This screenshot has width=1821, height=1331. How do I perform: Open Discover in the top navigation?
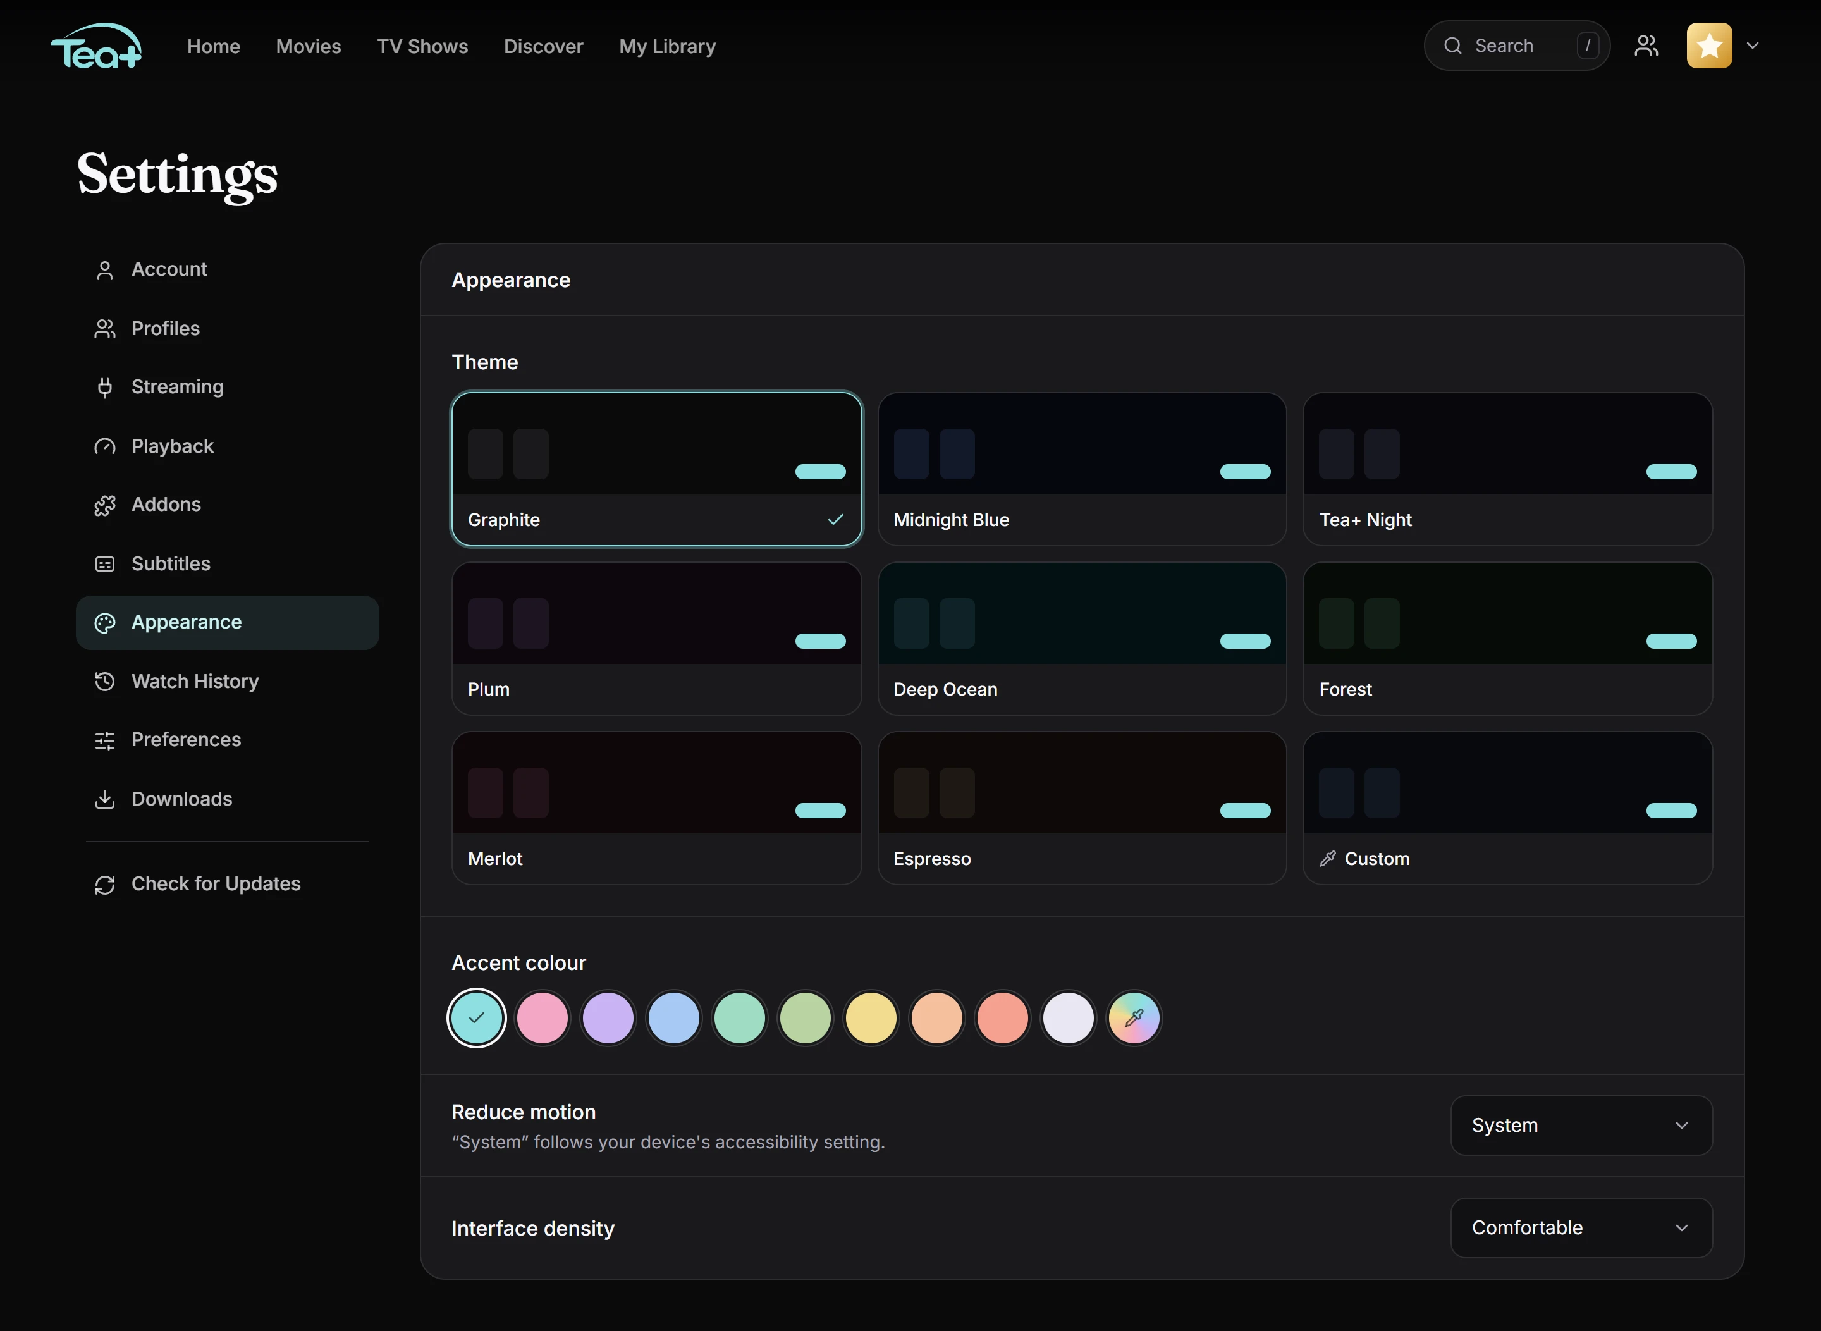click(x=543, y=47)
